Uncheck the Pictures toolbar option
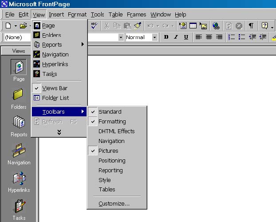This screenshot has width=276, height=222. (x=117, y=151)
